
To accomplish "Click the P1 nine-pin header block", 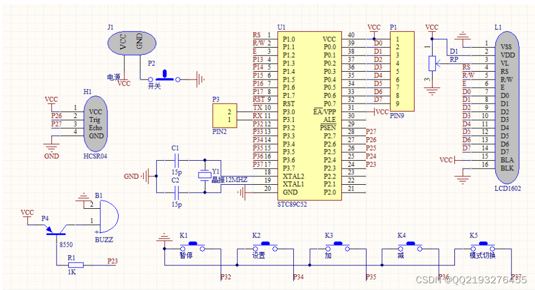I will click(x=402, y=71).
